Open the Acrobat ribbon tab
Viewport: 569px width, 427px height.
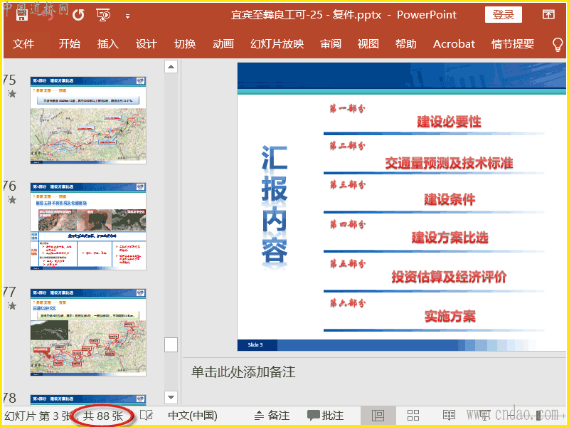pyautogui.click(x=454, y=44)
